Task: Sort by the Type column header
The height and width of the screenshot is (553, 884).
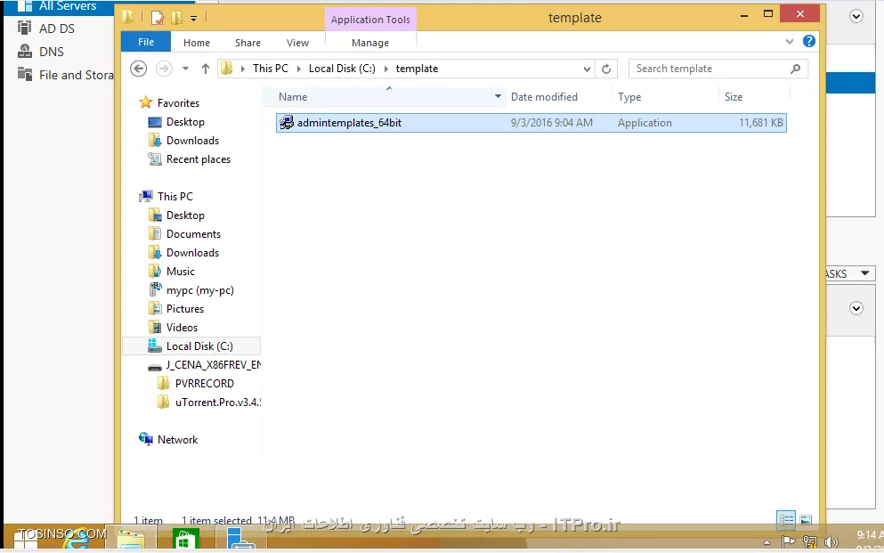Action: coord(629,97)
